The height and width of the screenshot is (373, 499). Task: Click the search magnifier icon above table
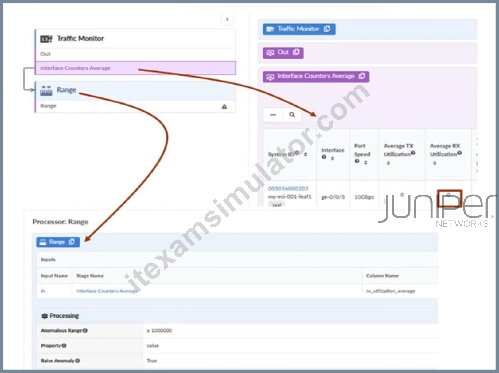292,115
